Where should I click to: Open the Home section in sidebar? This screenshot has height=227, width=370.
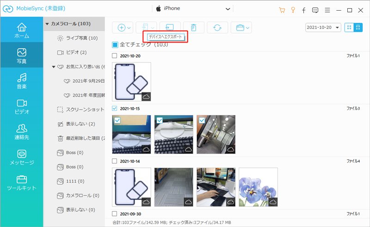(x=22, y=30)
